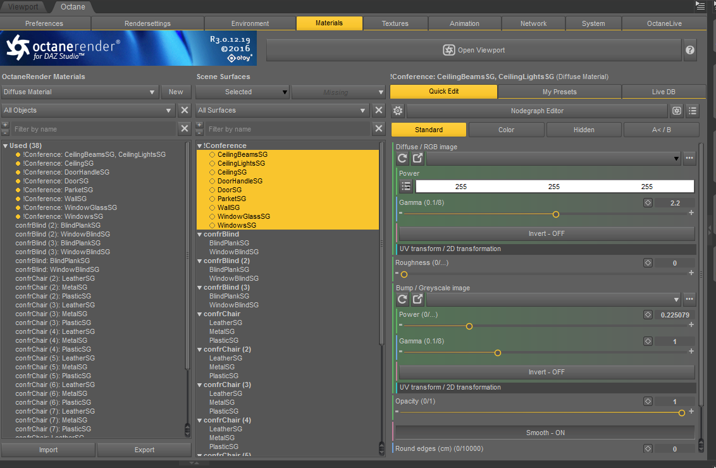Click the Export button
This screenshot has width=716, height=468.
[x=144, y=450]
